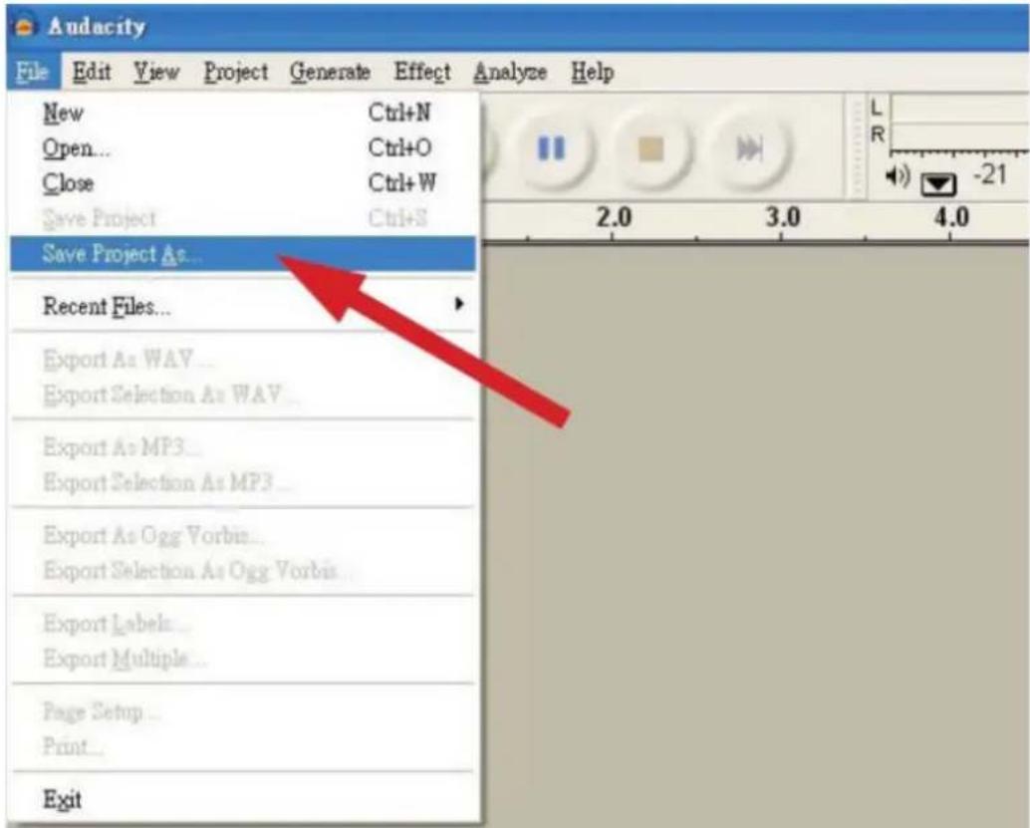Open the File menu
This screenshot has height=828, width=1030.
33,72
